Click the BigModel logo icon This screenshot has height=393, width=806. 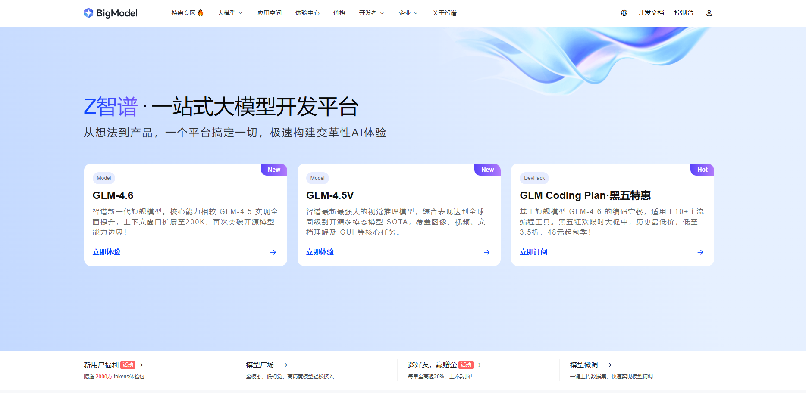click(x=88, y=13)
